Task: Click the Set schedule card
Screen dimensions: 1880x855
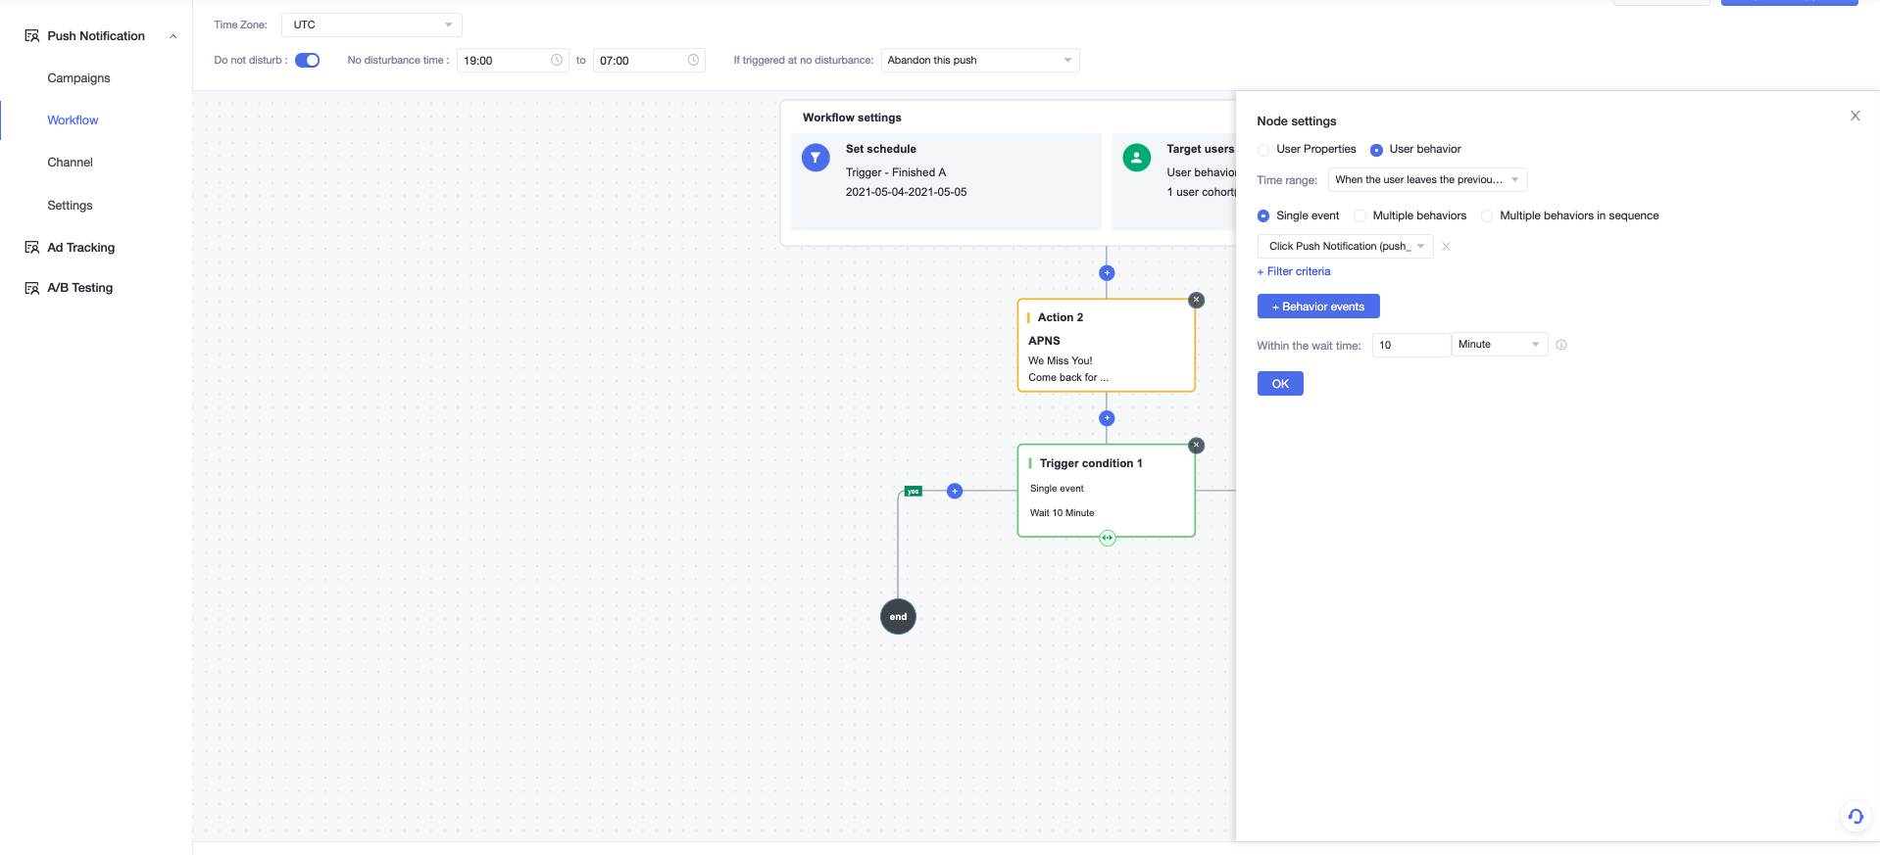Action: (946, 181)
